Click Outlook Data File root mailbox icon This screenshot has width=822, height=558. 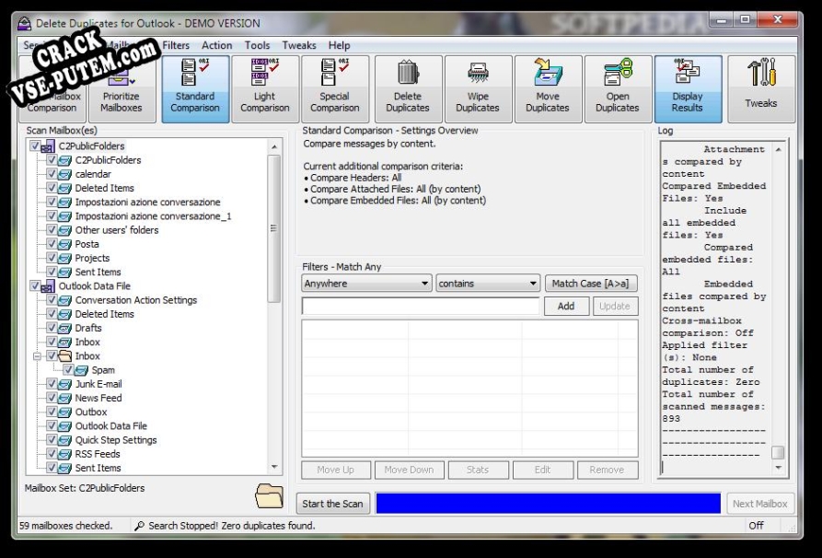pyautogui.click(x=48, y=286)
